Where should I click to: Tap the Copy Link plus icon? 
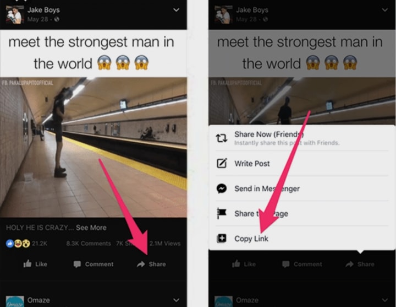pyautogui.click(x=222, y=239)
